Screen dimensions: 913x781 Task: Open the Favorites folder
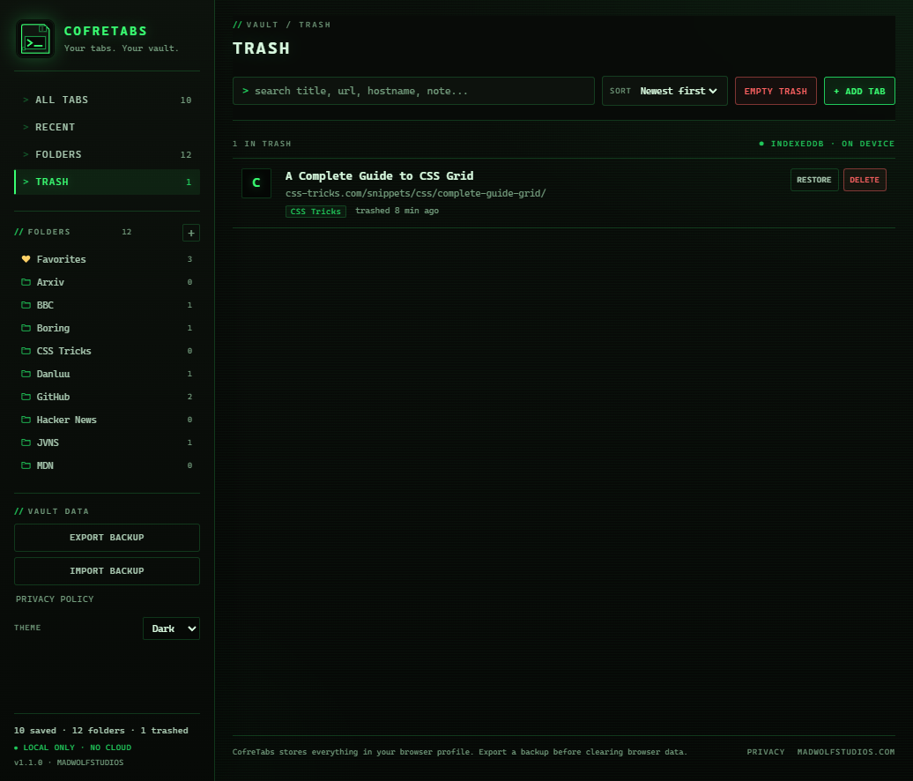108,259
